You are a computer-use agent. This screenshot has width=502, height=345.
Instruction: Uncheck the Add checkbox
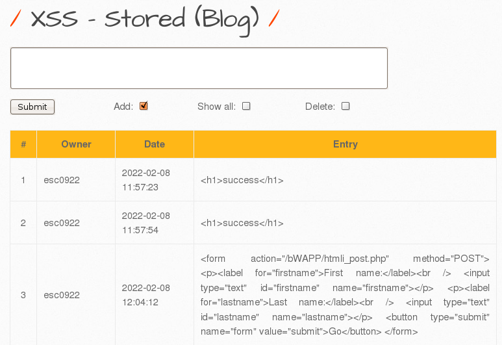[x=144, y=106]
